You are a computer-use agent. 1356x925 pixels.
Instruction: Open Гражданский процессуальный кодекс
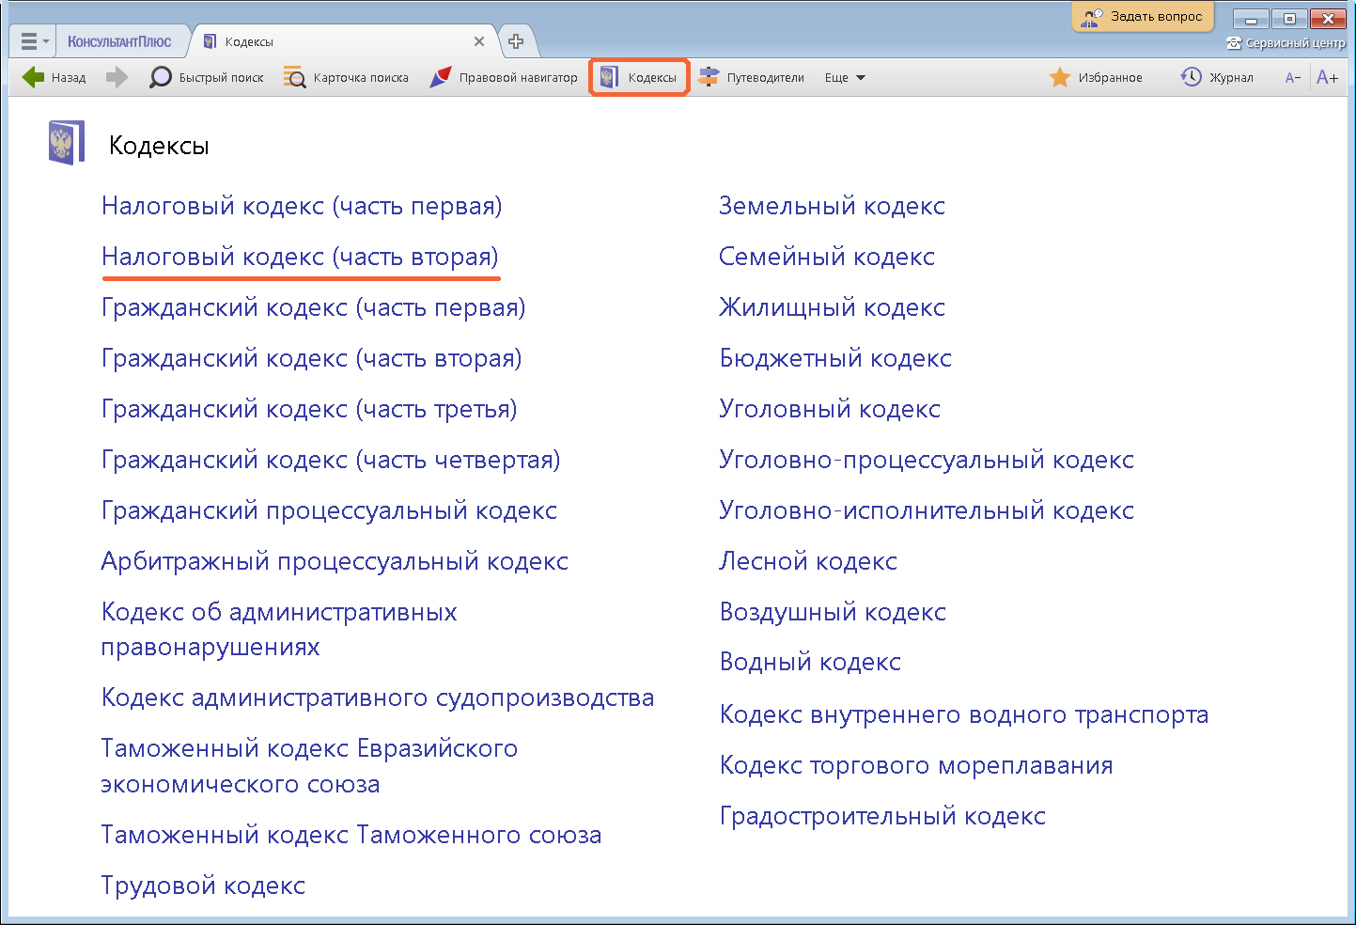pyautogui.click(x=329, y=510)
